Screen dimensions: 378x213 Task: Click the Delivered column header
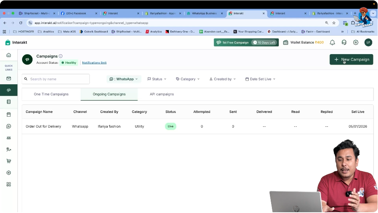[264, 112]
